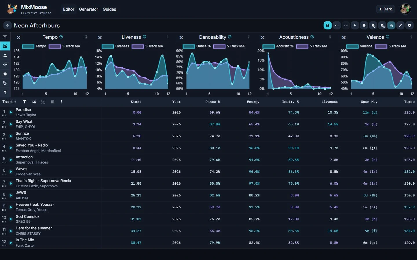
Task: Open the funnel filter panel in the sidebar
Action: (x=5, y=92)
